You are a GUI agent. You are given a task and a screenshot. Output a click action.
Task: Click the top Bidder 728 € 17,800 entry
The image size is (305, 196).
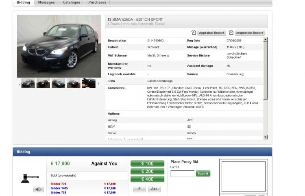pos(83,184)
